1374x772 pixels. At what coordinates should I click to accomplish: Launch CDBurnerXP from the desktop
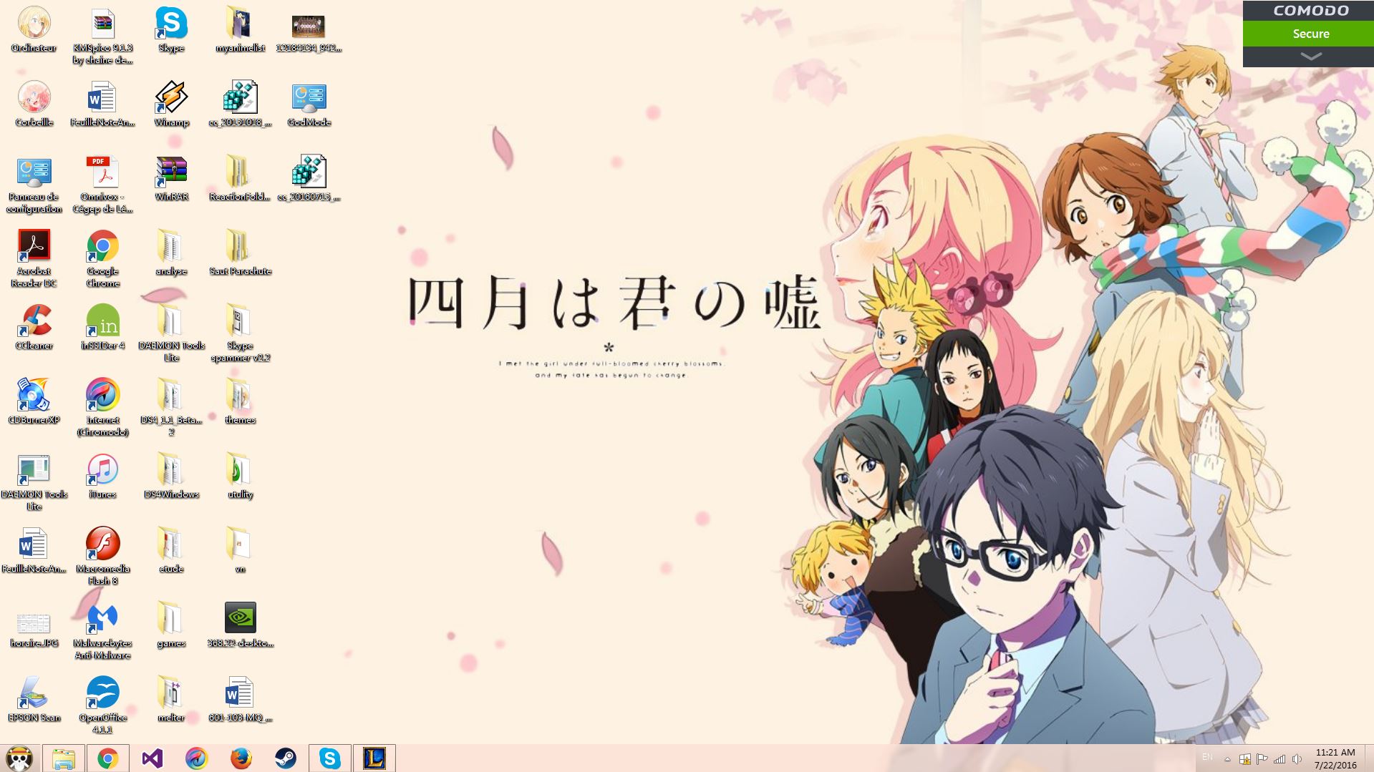point(34,401)
